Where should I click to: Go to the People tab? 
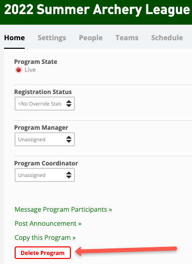(x=90, y=38)
